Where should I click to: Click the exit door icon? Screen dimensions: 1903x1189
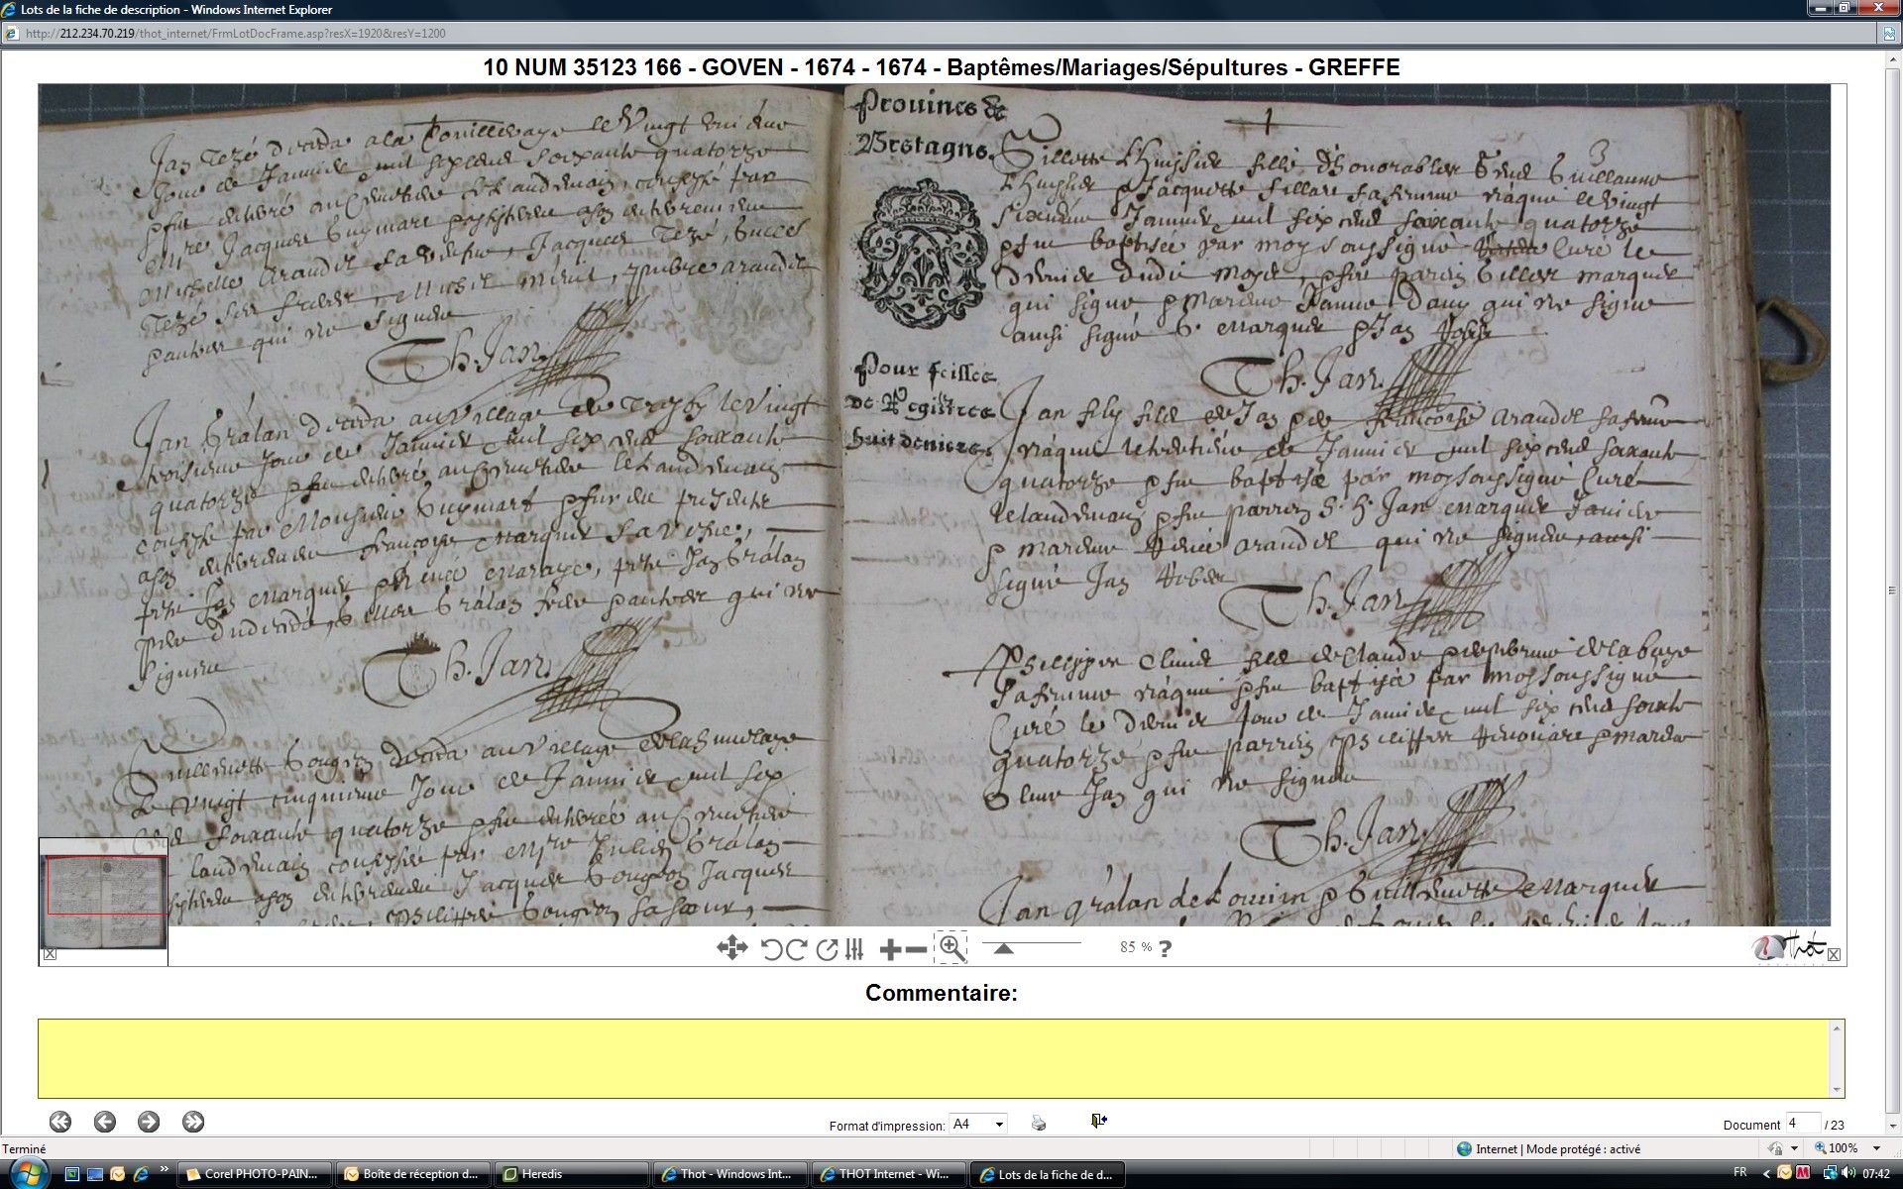coord(1098,1121)
